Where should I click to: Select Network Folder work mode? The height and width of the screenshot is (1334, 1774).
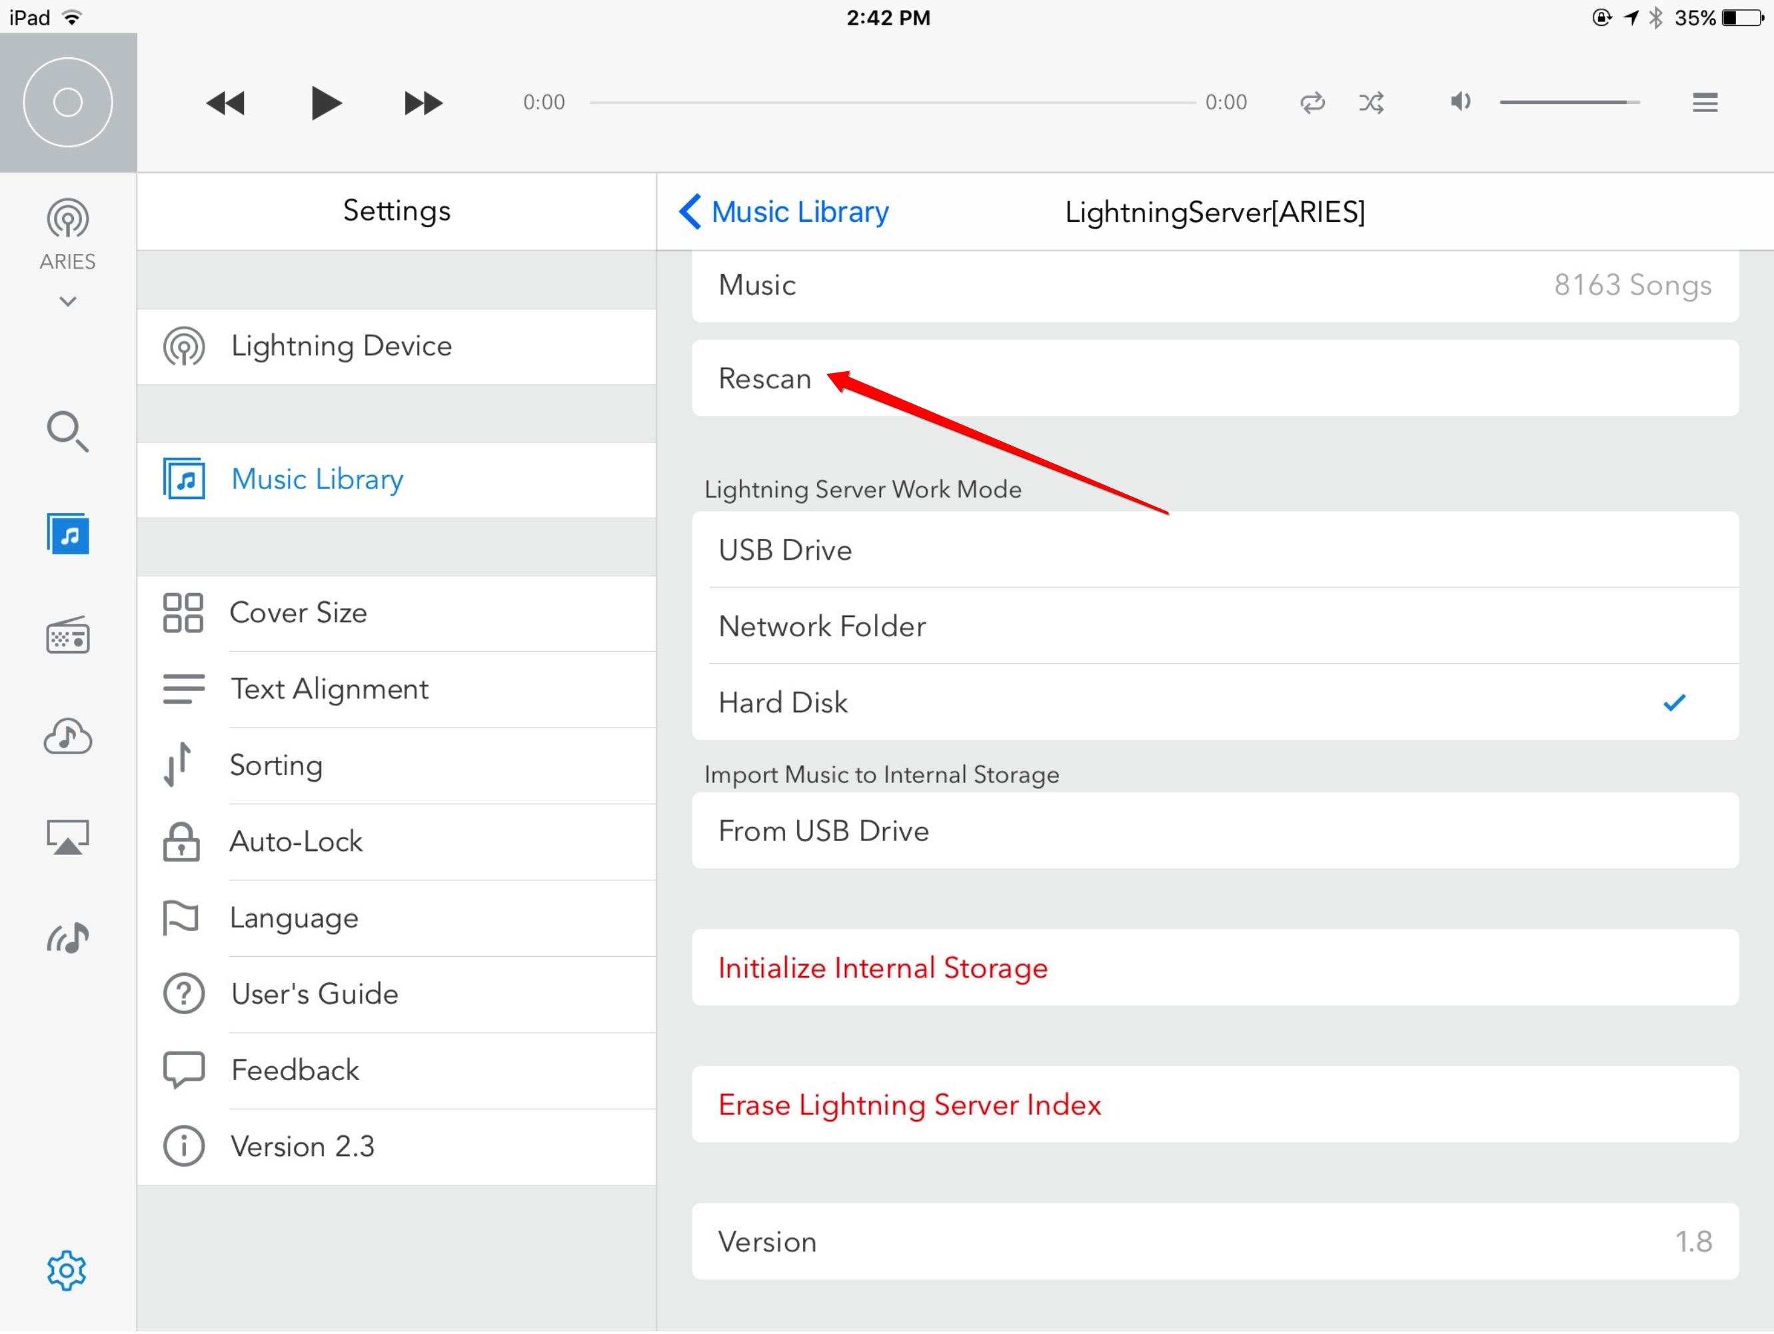[1215, 627]
